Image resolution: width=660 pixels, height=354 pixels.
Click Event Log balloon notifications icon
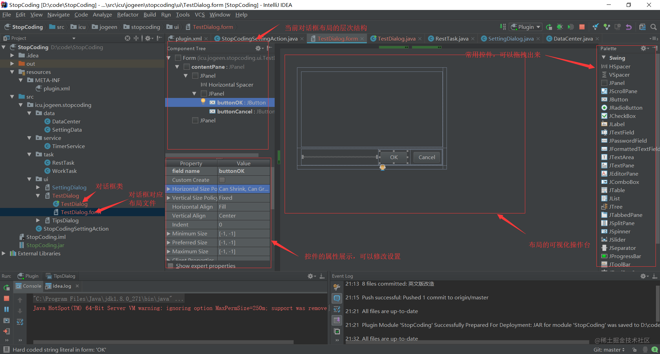tap(337, 298)
